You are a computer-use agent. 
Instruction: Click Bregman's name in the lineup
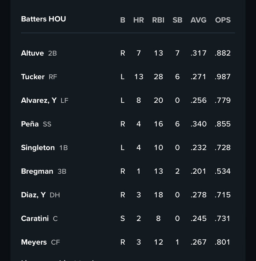tap(37, 172)
